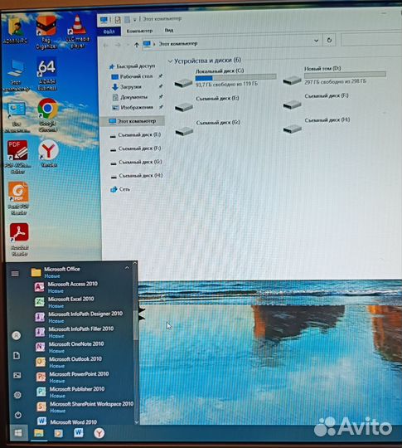Refresh the Explorer address bar
402x448 pixels.
coord(329,40)
